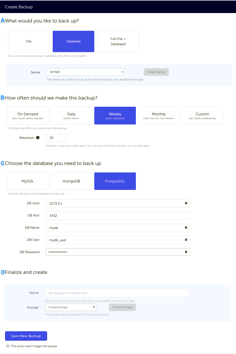Open the Storage dropdown showing SimpleStorage
Viewport: 236px width, 354px height.
point(70,307)
